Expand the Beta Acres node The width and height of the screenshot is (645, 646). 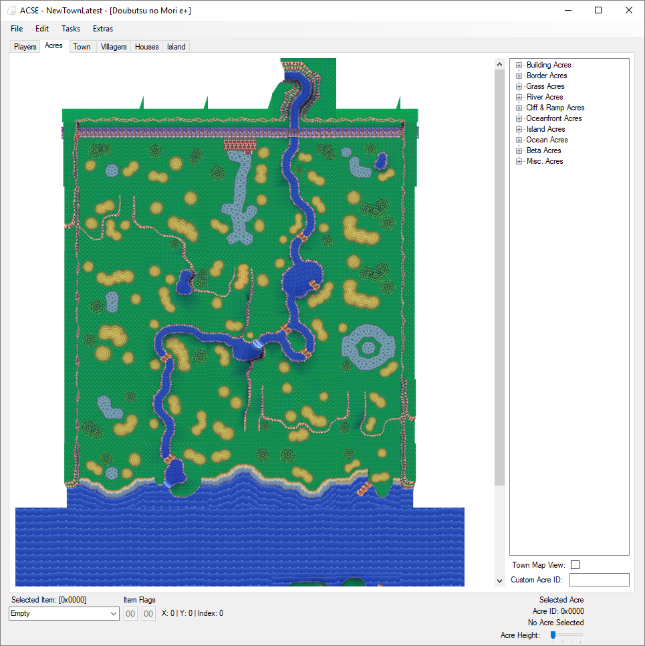[x=519, y=150]
